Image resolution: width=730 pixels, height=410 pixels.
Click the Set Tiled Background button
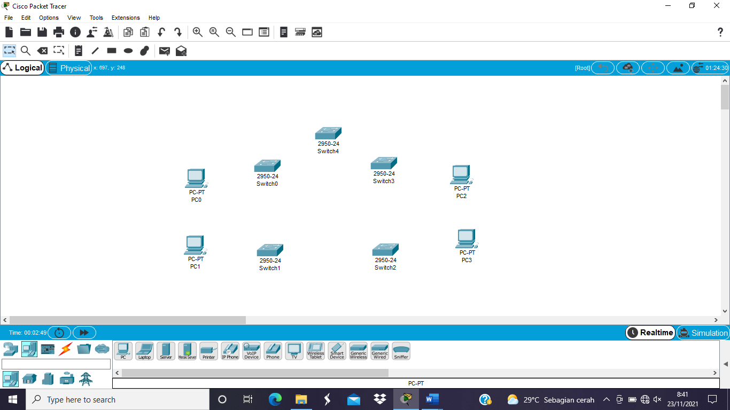[678, 68]
